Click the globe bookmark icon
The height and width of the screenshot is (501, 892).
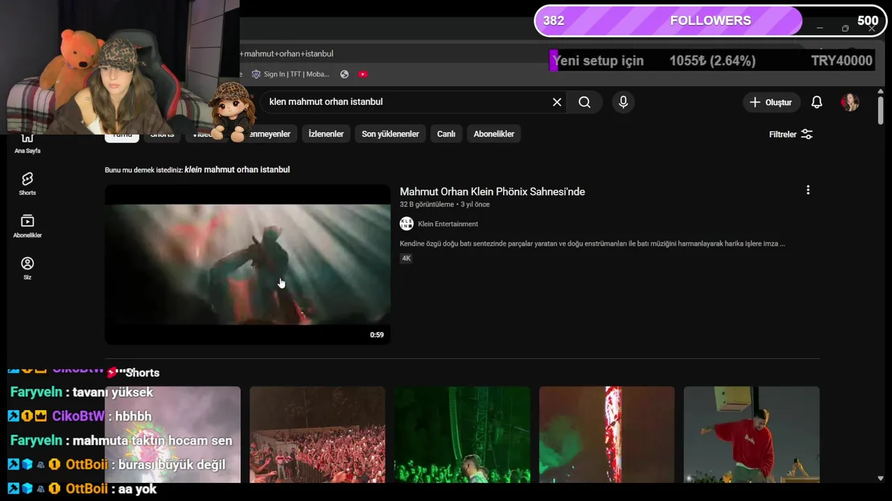coord(344,74)
